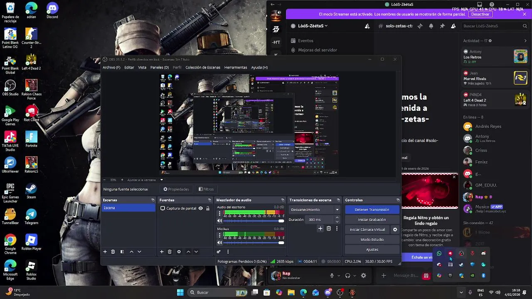Open Discord notification bell settings
The image size is (532, 299).
click(431, 26)
